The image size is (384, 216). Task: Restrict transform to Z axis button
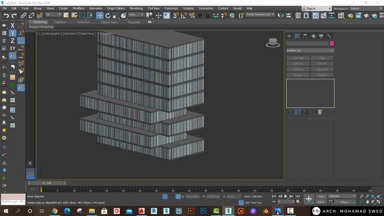point(13,41)
